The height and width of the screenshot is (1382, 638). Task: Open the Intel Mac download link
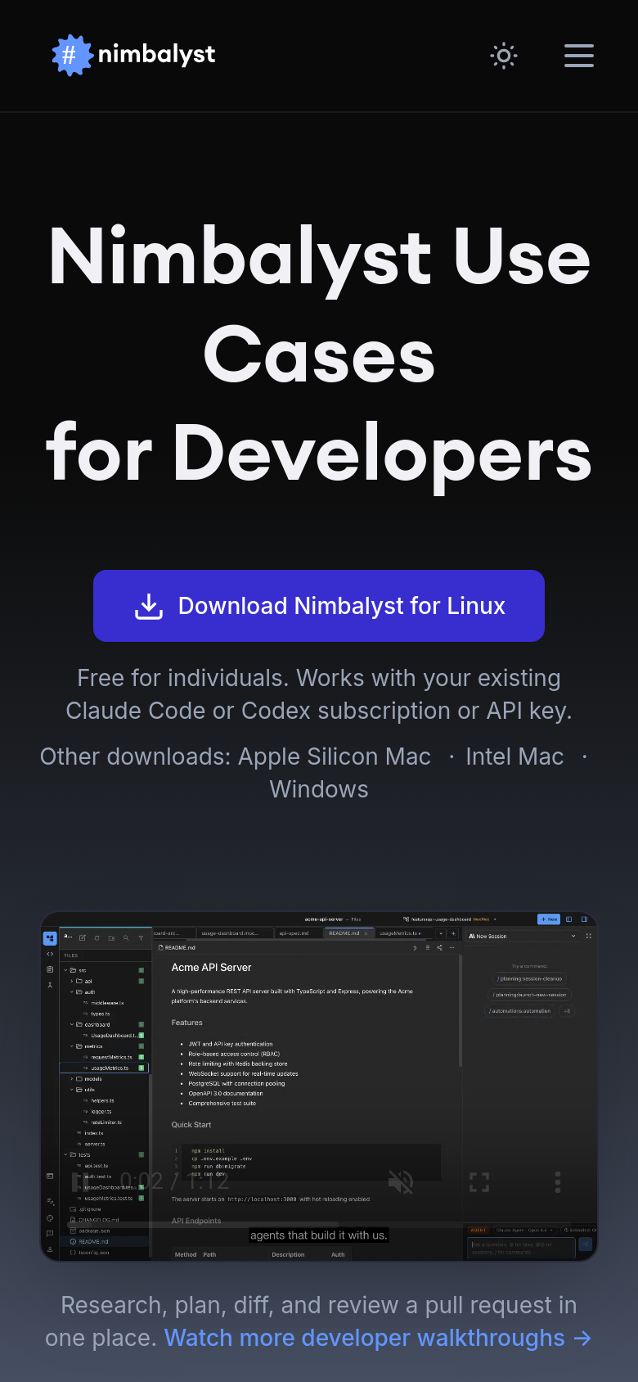(x=514, y=756)
